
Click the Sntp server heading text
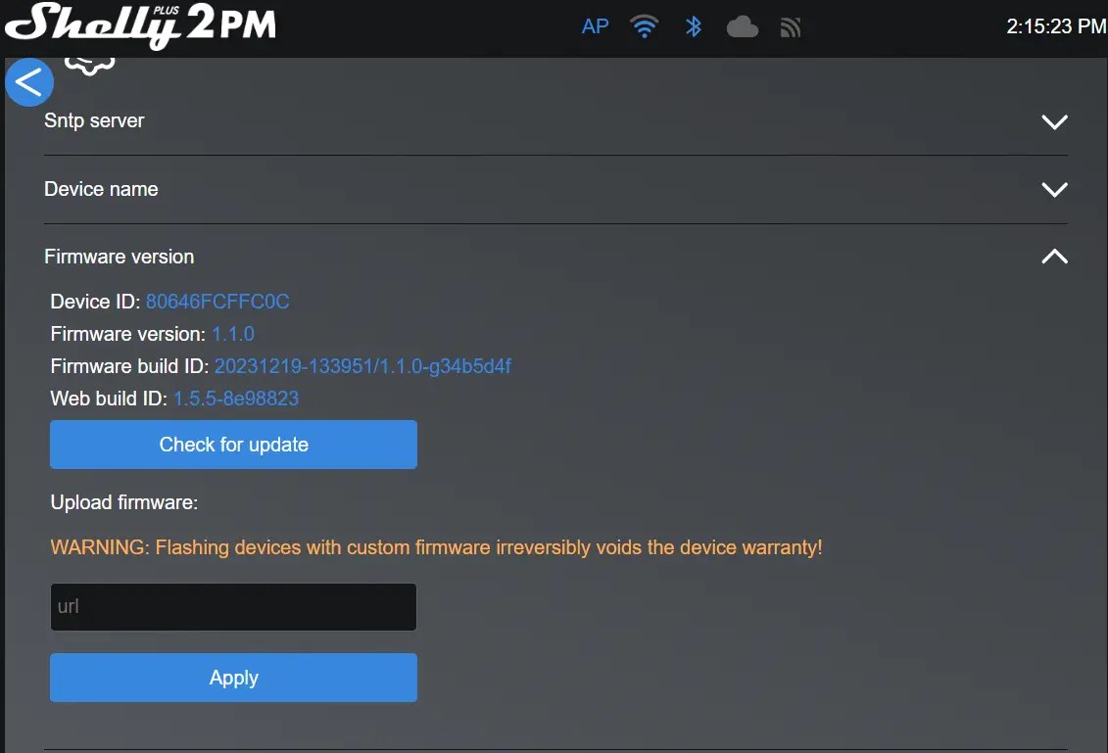pos(94,120)
